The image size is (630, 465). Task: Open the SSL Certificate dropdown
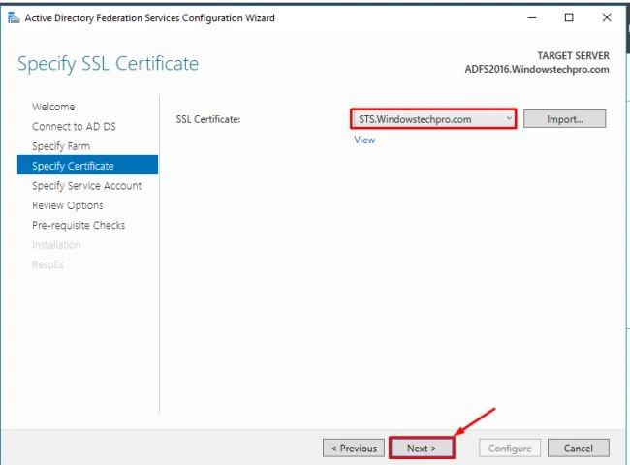click(x=433, y=119)
